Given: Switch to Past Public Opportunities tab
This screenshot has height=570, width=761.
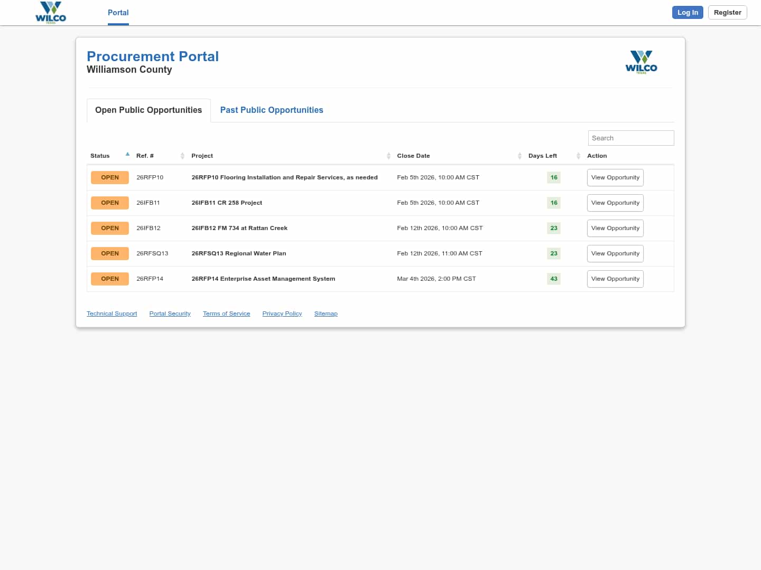Looking at the screenshot, I should (x=272, y=110).
